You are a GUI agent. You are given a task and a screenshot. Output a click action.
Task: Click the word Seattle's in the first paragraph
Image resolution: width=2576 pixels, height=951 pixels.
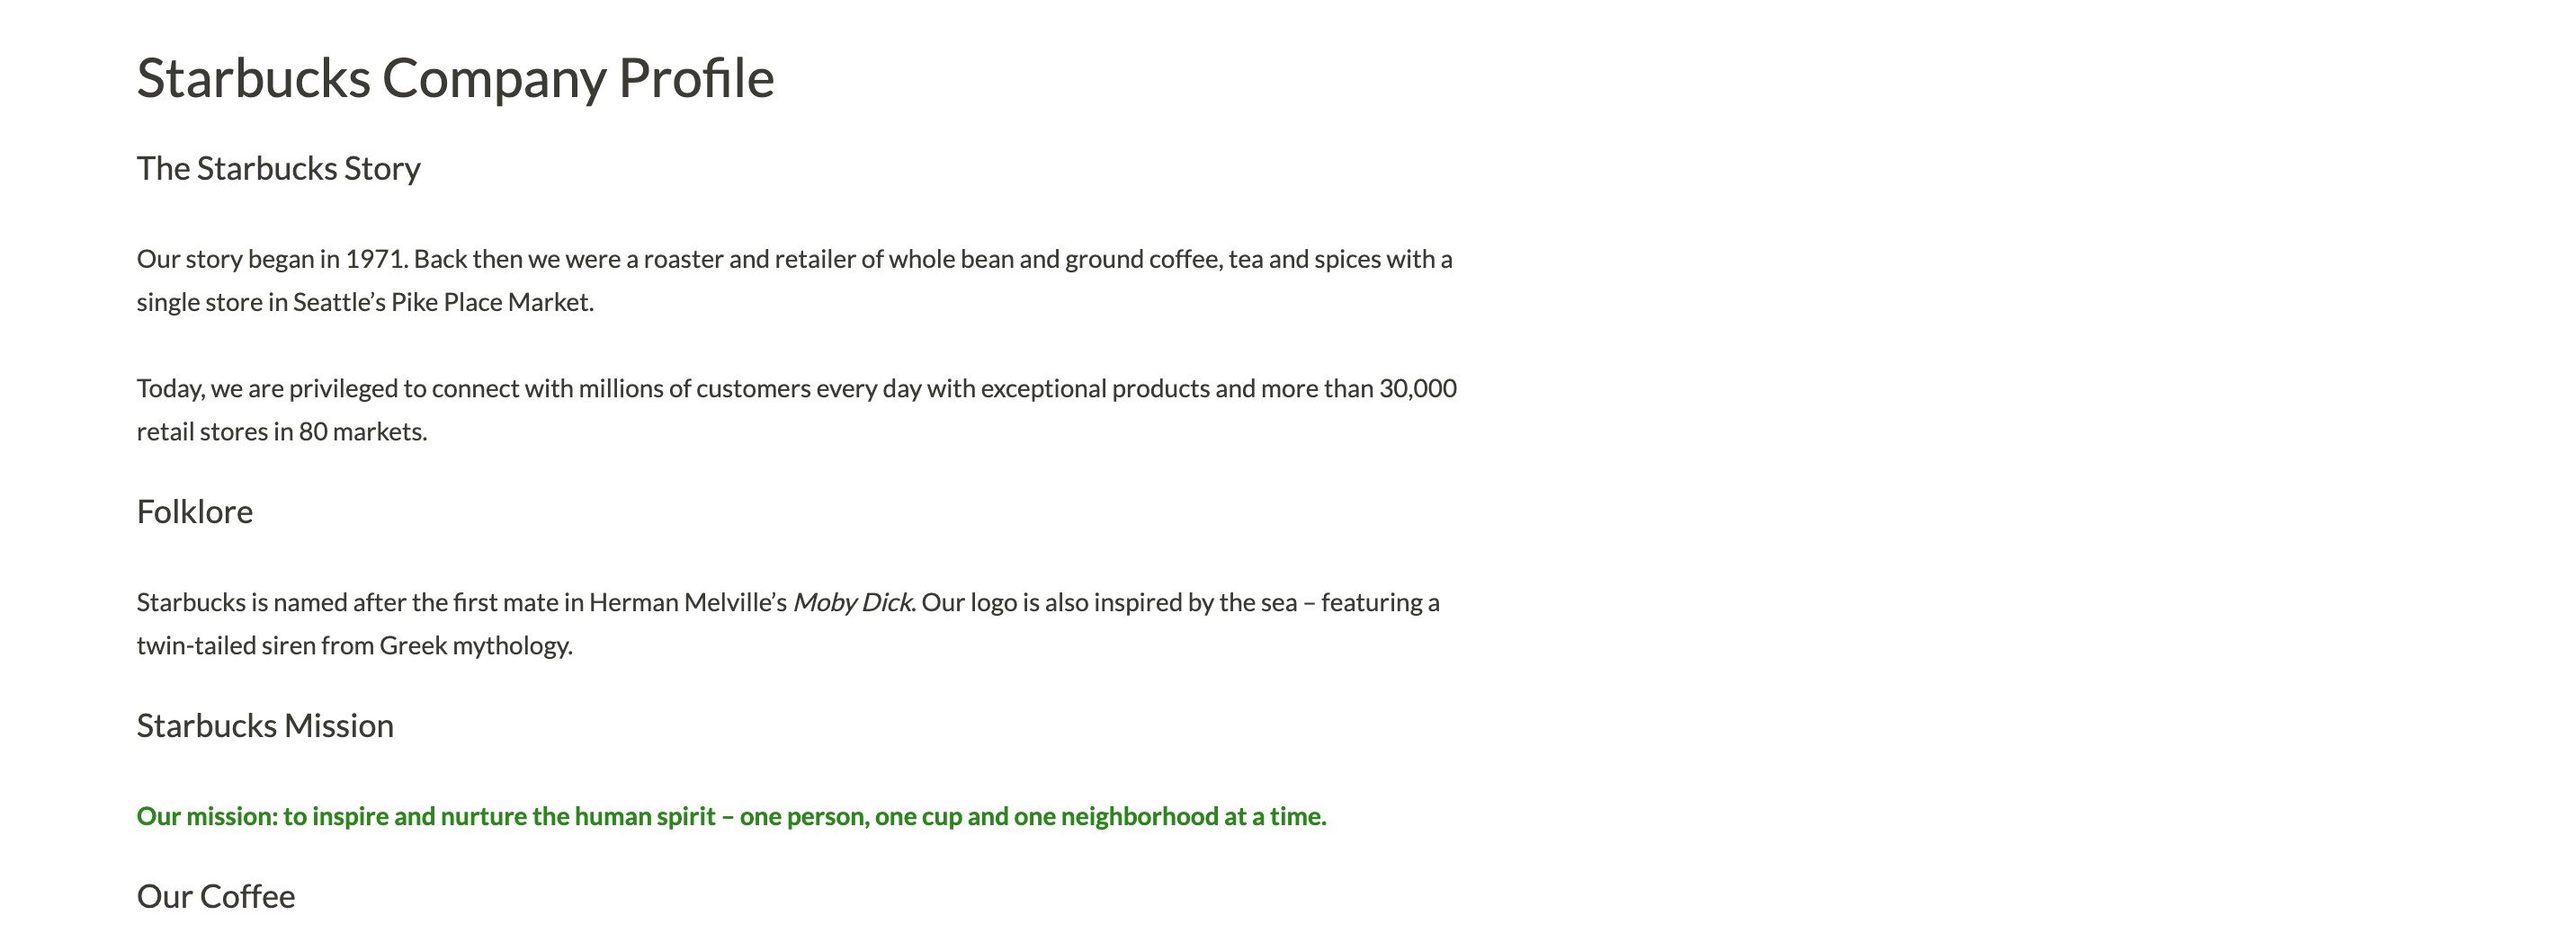[339, 303]
